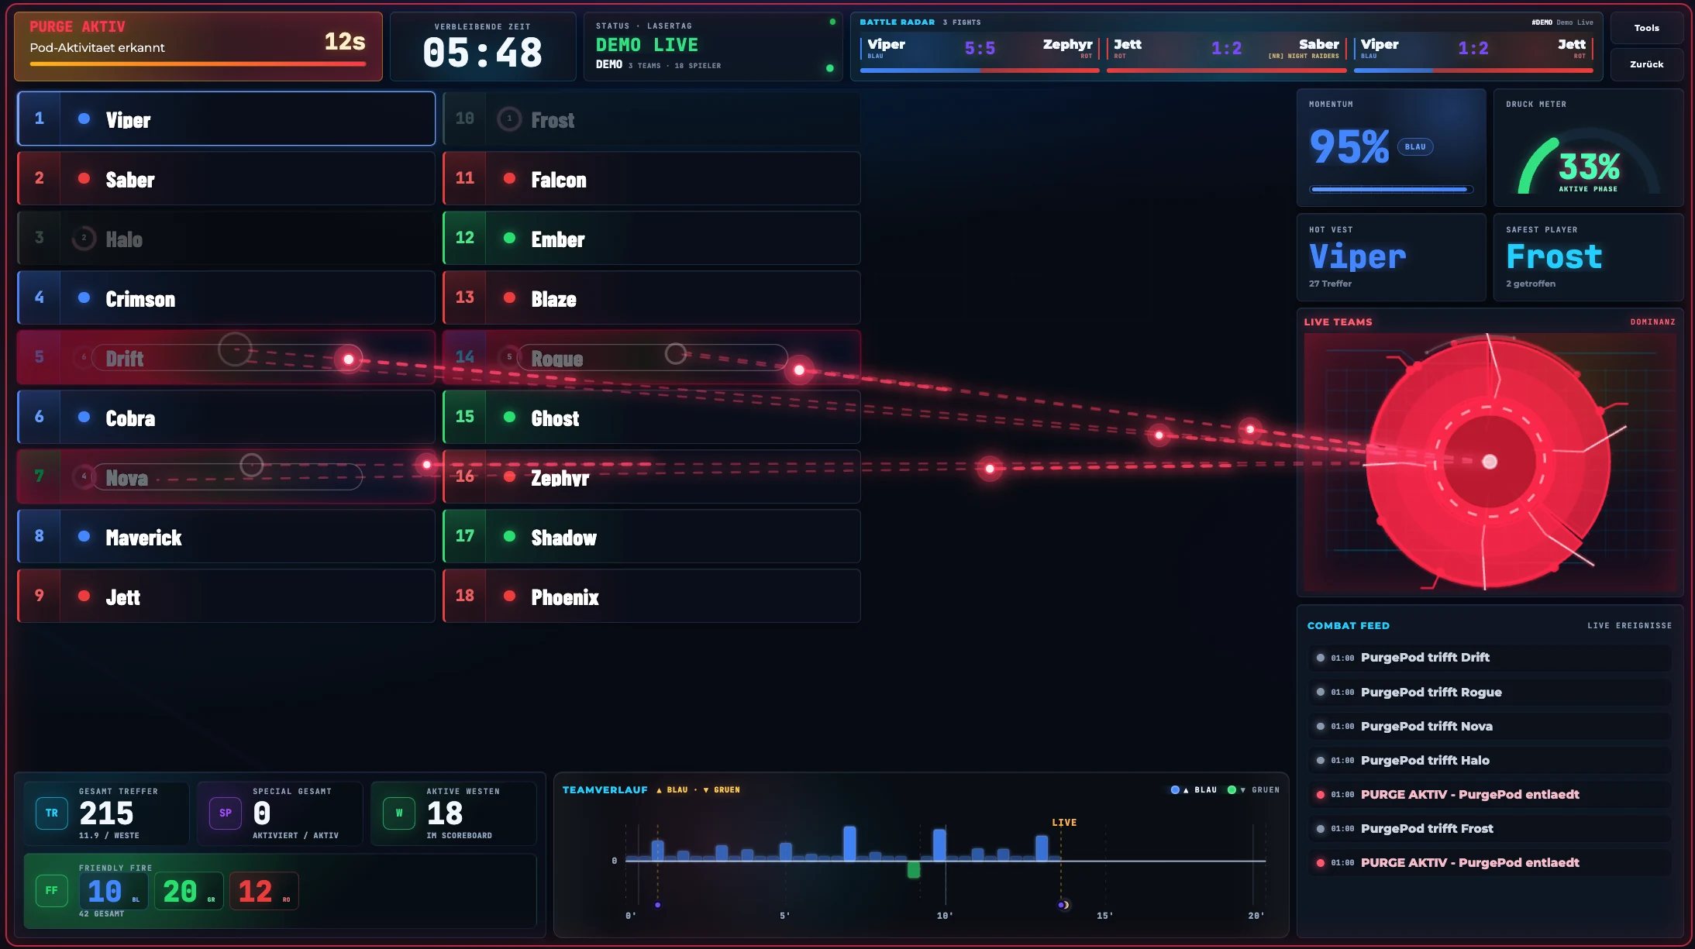Viewport: 1695px width, 949px height.
Task: Click the COMBAT FEED header
Action: 1348,625
